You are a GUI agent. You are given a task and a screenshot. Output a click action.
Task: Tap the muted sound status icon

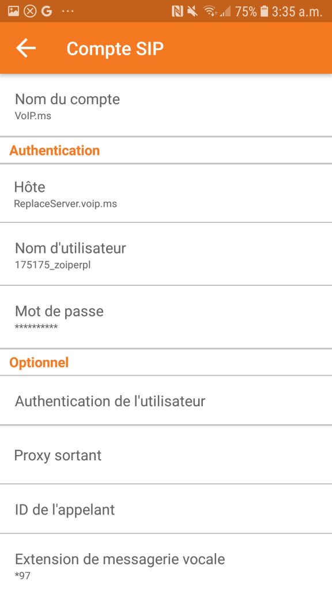tap(193, 12)
